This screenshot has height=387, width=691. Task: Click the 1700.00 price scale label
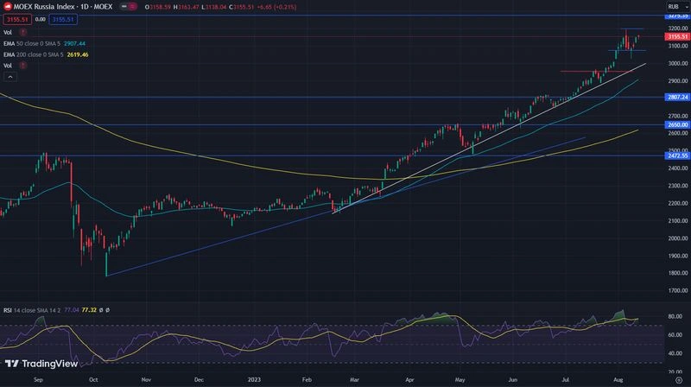pos(678,291)
